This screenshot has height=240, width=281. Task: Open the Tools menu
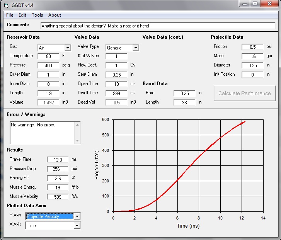[37, 15]
